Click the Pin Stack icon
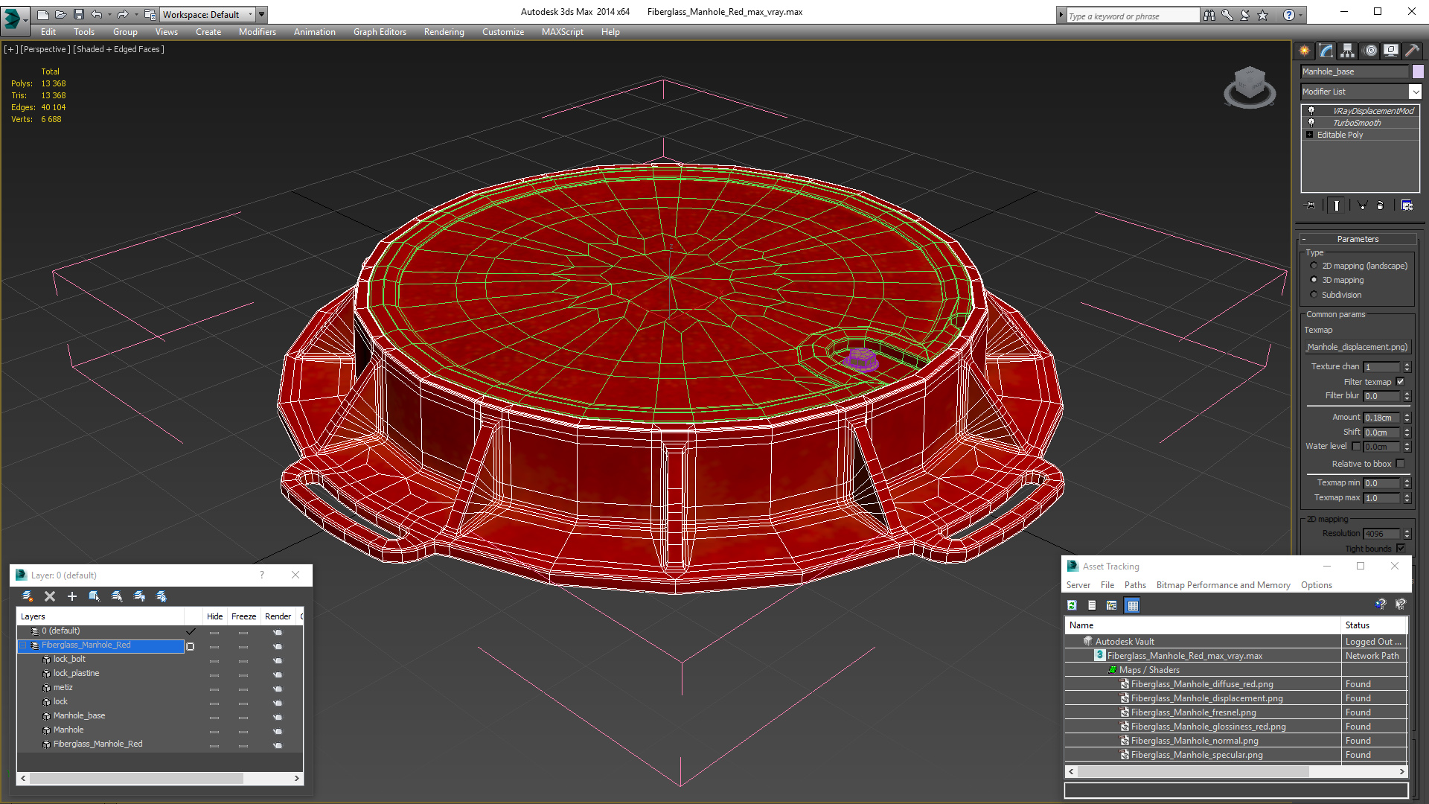The height and width of the screenshot is (804, 1429). pos(1311,205)
